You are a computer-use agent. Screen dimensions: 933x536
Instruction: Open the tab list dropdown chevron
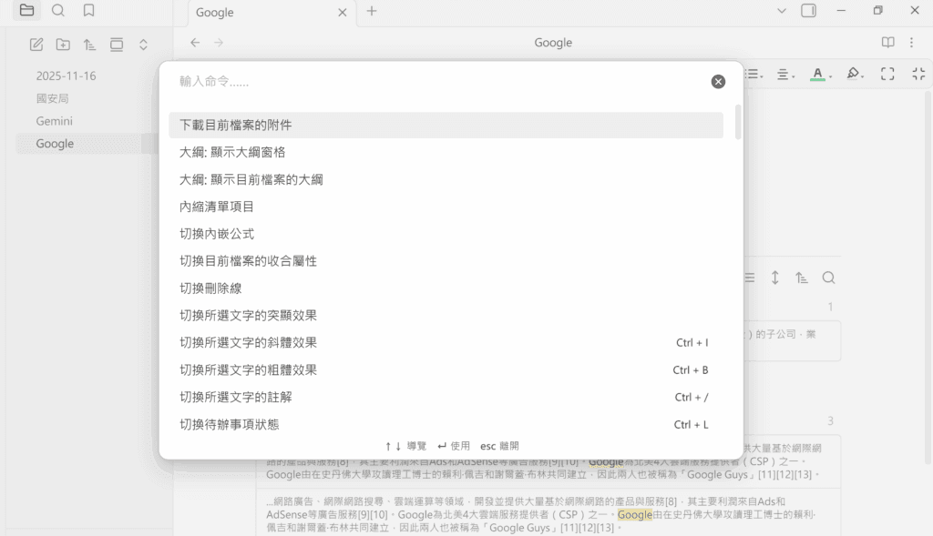(781, 11)
